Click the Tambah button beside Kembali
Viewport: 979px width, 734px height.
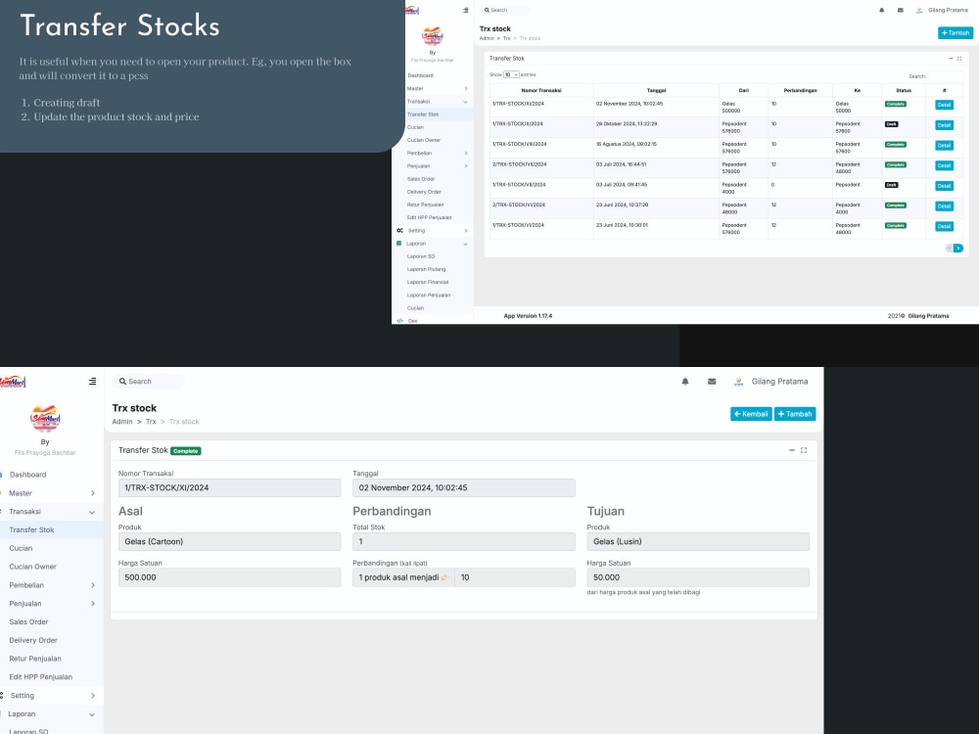tap(795, 414)
